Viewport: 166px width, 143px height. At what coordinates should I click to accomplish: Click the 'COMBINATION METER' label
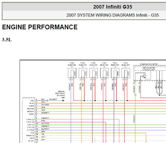[149, 64]
